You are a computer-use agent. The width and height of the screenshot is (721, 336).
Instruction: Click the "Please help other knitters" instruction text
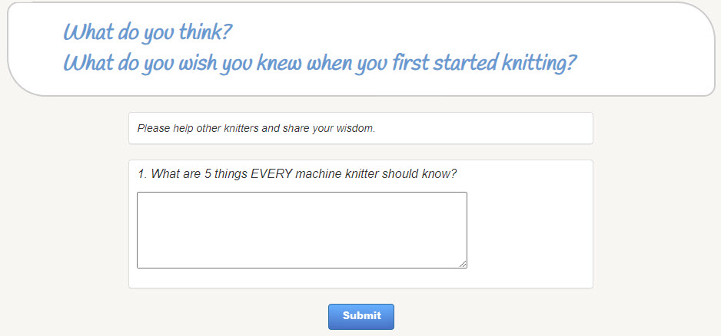(x=256, y=128)
